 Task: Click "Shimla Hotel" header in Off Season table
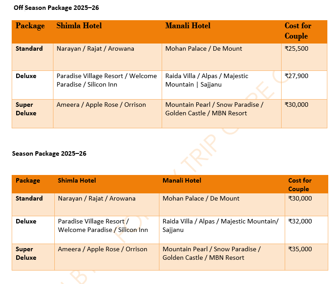(x=79, y=26)
